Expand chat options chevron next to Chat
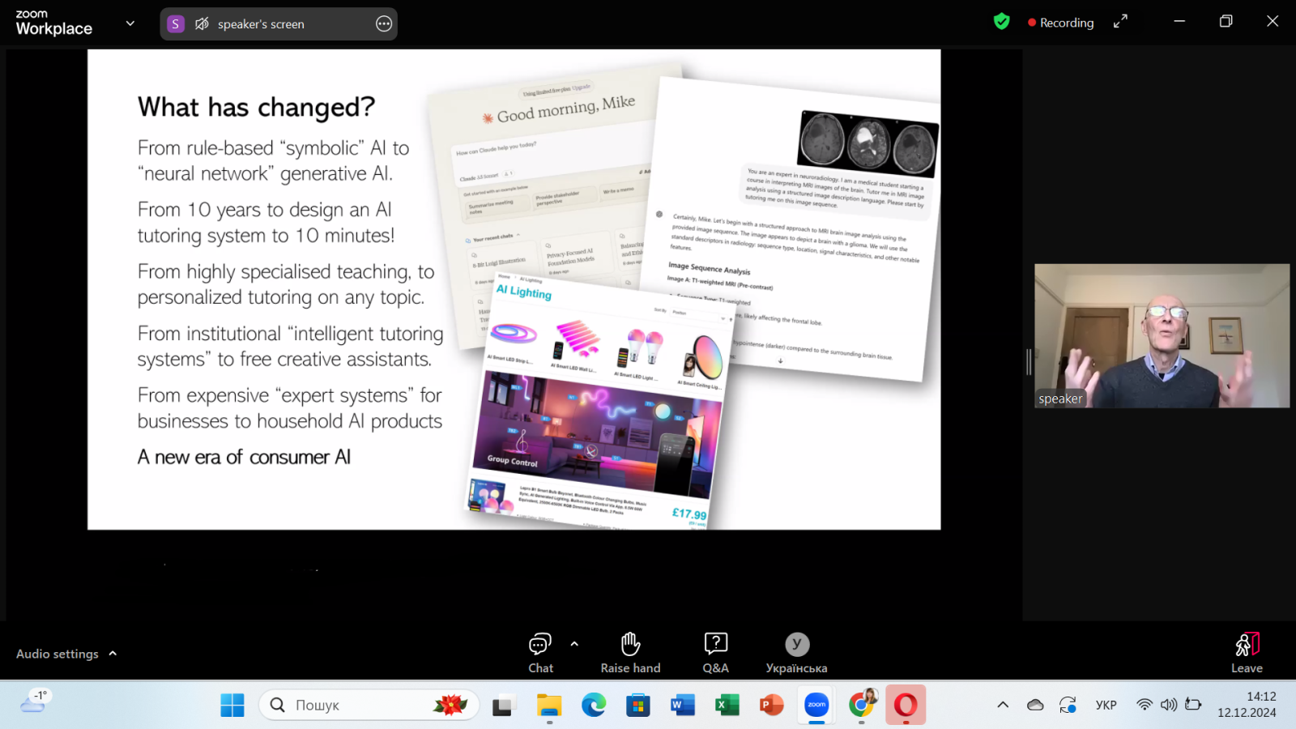The height and width of the screenshot is (729, 1296). tap(574, 644)
